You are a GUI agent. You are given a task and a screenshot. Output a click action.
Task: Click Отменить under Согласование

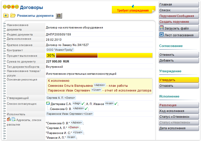pos(179,55)
